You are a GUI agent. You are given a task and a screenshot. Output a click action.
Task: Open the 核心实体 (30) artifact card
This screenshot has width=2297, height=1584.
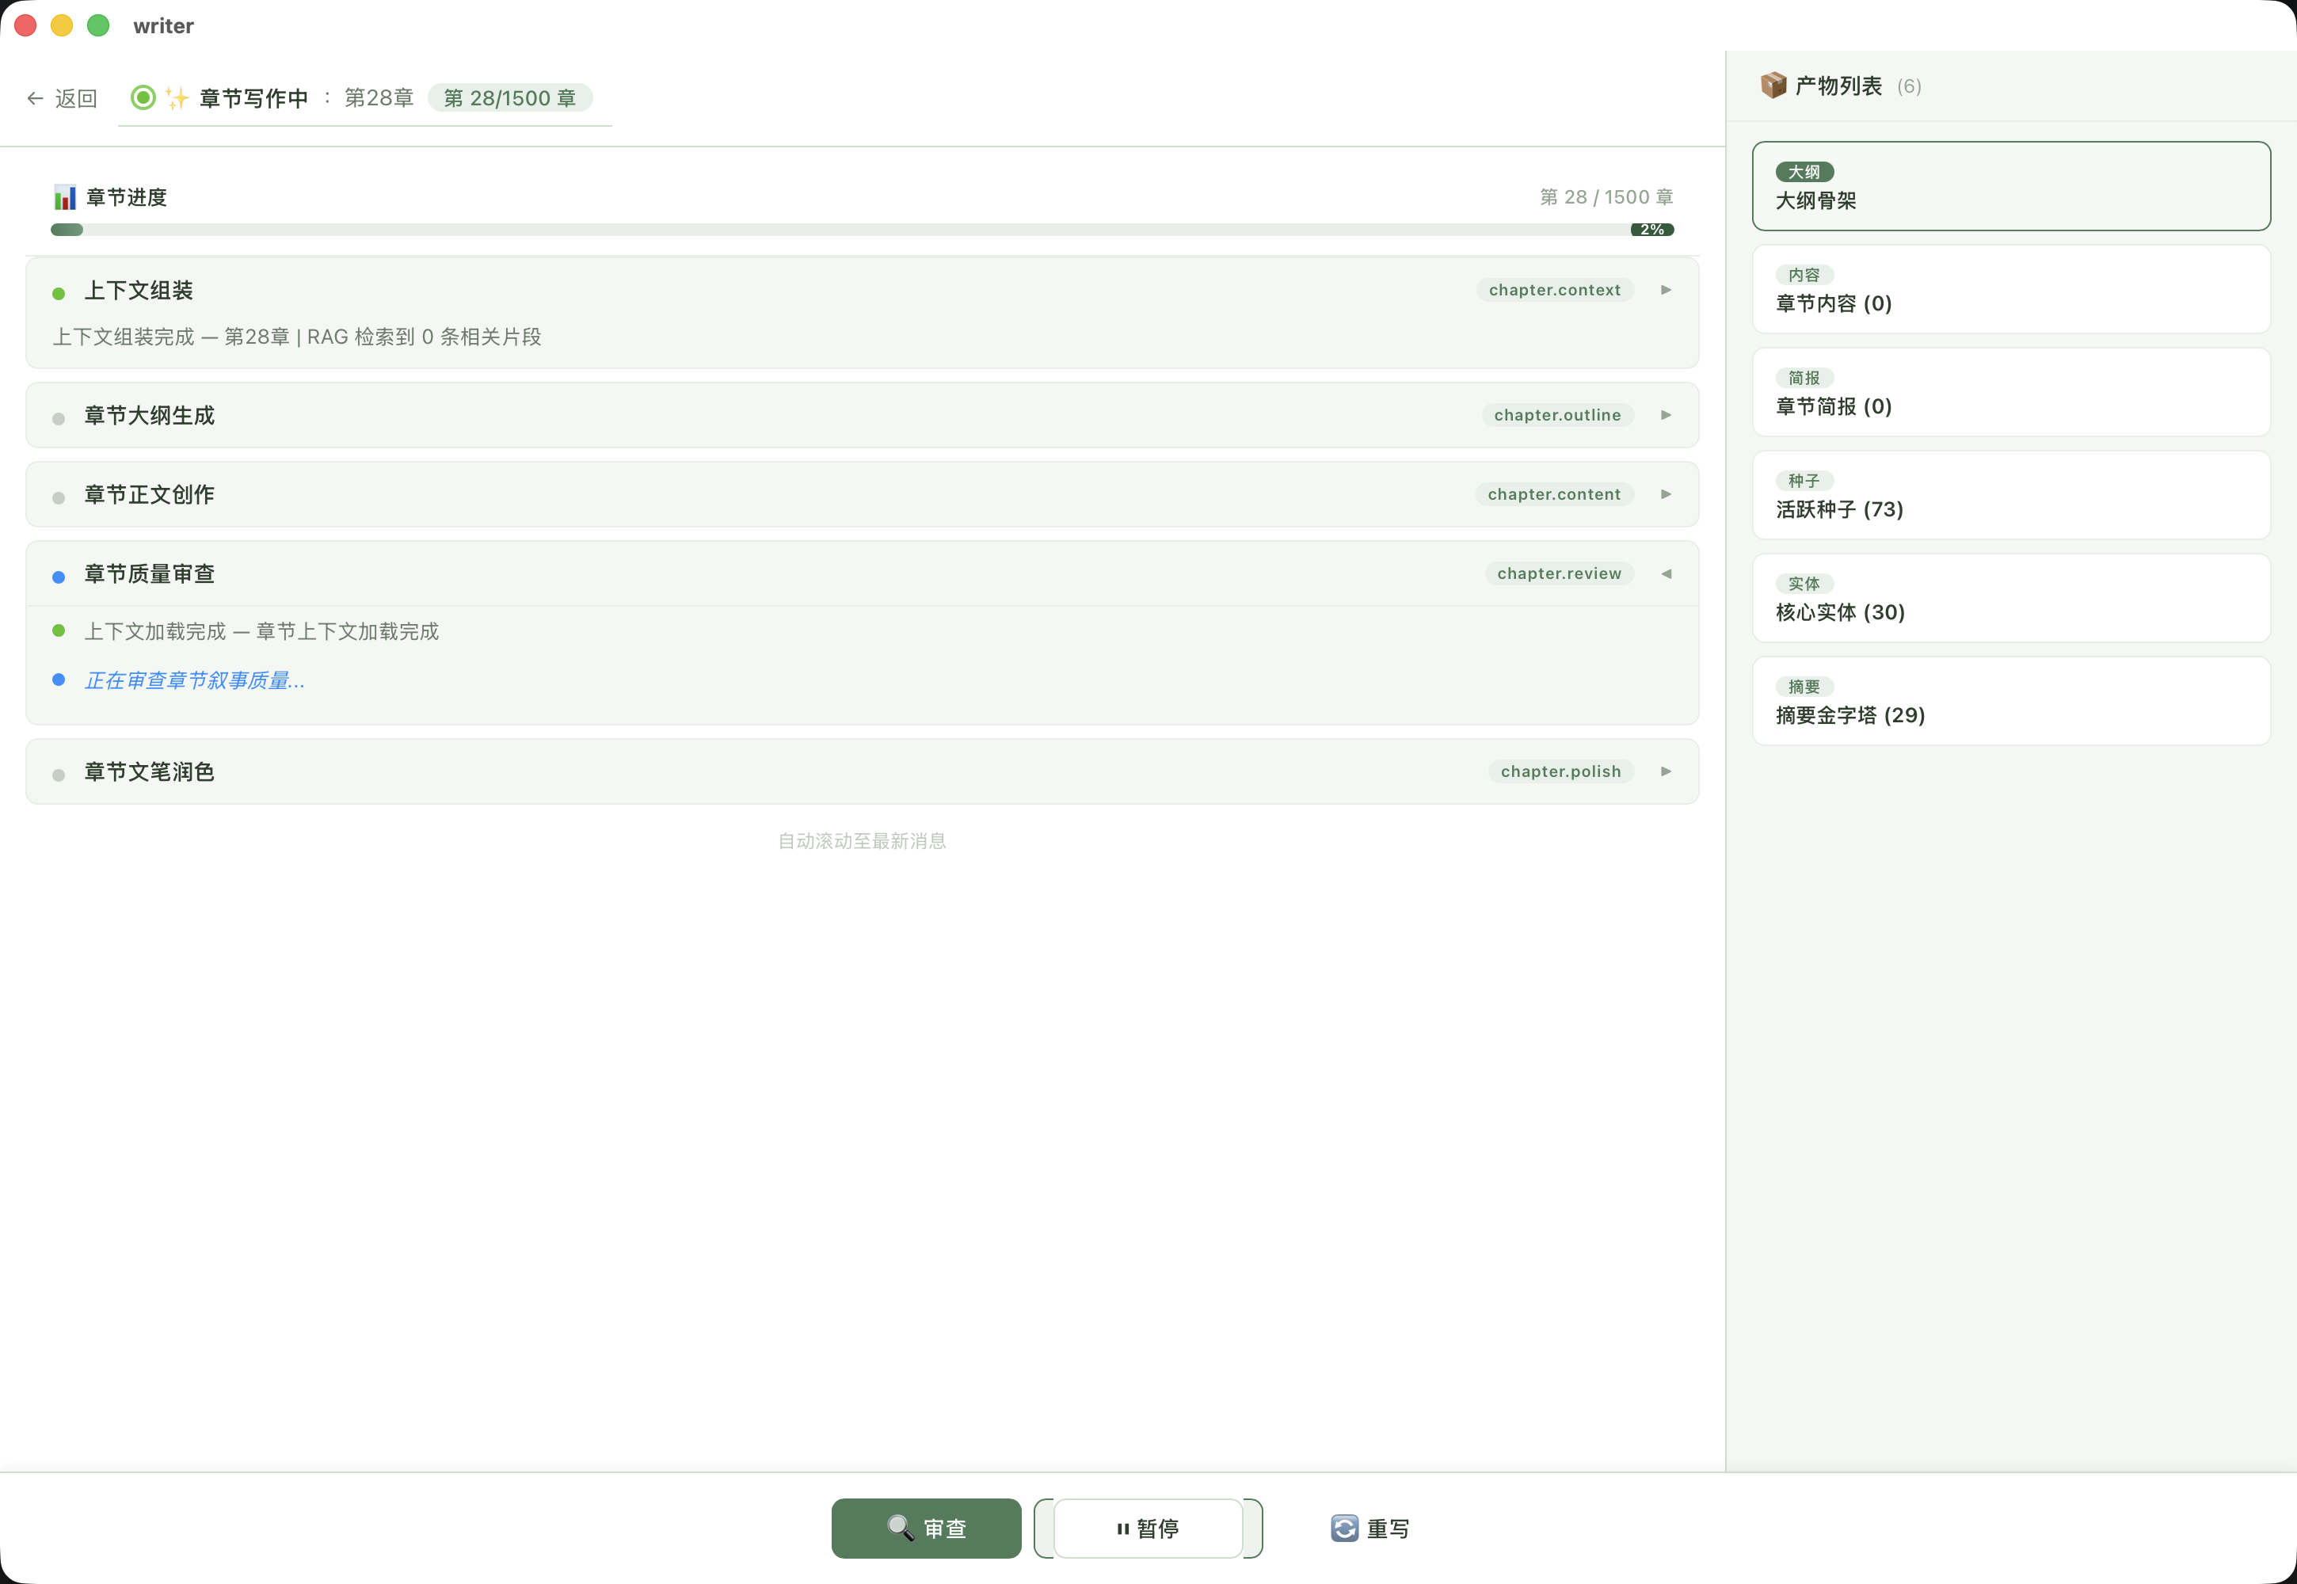2011,599
